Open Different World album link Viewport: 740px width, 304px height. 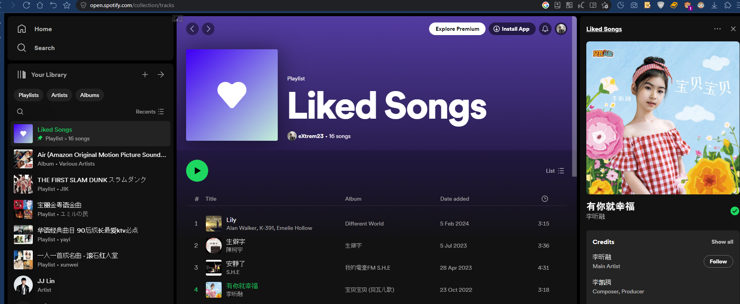pos(364,224)
